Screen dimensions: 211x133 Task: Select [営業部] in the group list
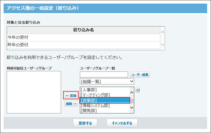pos(105,100)
